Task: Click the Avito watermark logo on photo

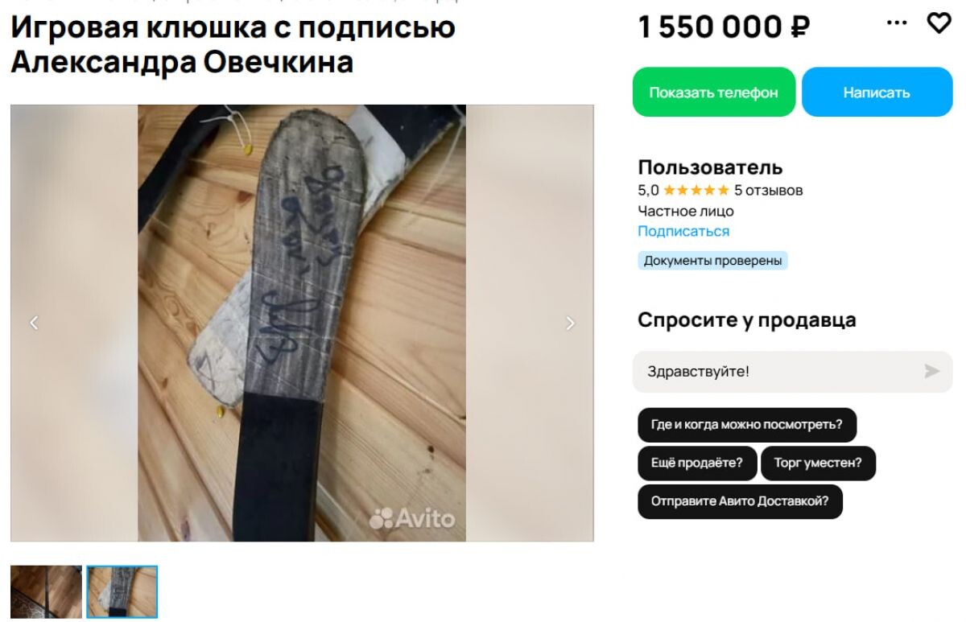Action: (x=412, y=519)
